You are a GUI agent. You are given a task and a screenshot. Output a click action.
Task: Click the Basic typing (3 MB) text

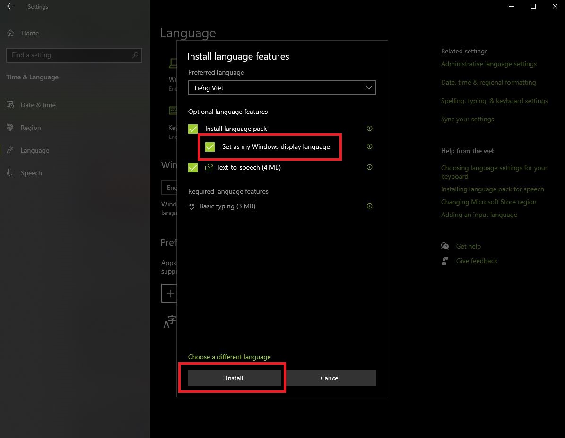227,206
